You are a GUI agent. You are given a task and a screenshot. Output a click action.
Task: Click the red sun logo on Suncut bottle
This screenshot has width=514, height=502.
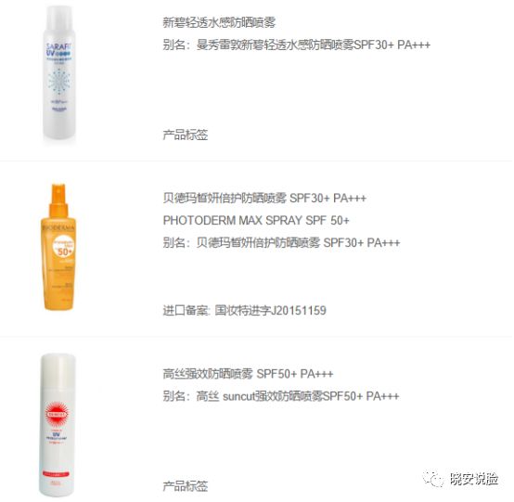tap(58, 415)
